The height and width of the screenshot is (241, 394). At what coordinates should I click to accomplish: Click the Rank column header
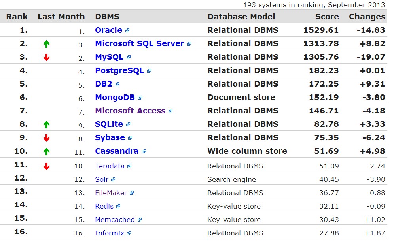click(x=17, y=17)
